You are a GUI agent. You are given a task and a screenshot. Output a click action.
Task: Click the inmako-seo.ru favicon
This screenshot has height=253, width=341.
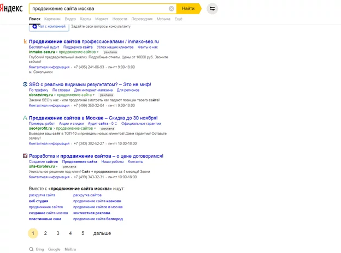(x=25, y=41)
